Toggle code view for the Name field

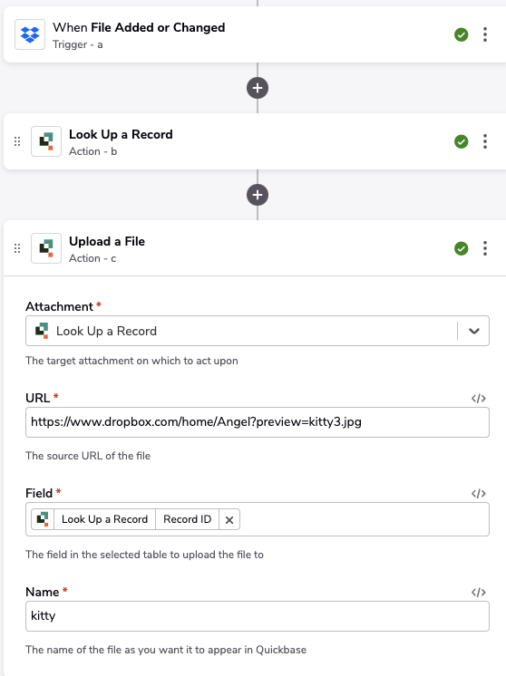click(479, 593)
